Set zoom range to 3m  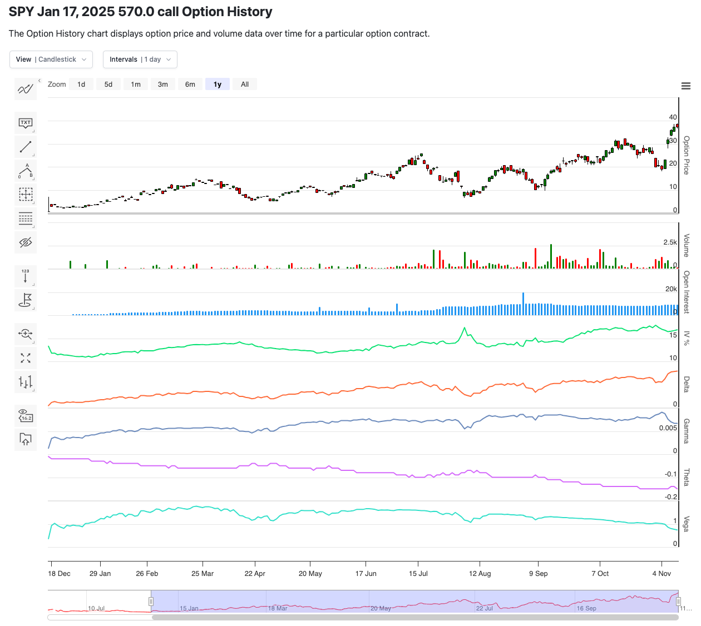click(163, 85)
